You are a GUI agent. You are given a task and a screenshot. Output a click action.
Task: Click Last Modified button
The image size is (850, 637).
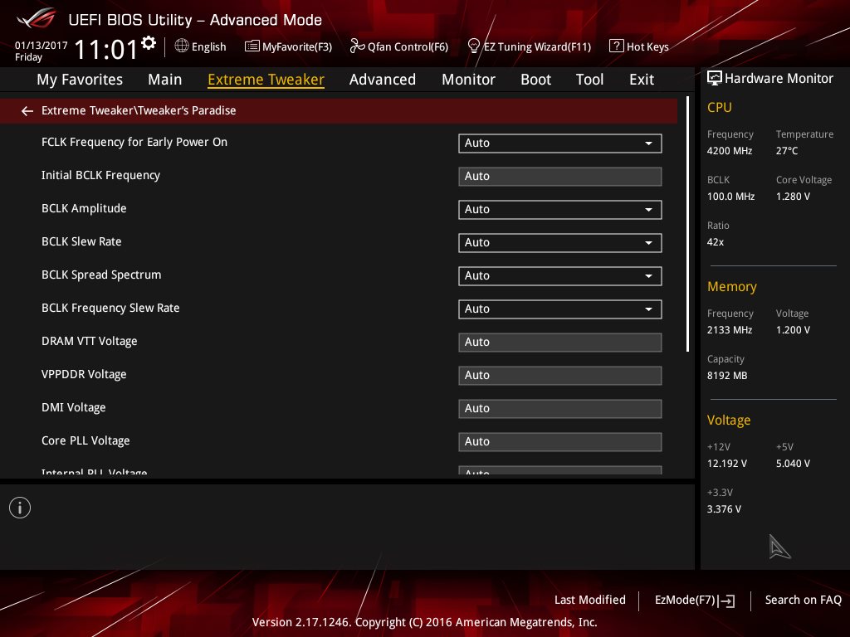(x=590, y=601)
